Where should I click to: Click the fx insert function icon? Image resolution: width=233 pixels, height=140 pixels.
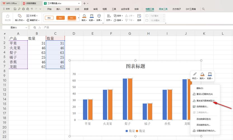(40, 27)
